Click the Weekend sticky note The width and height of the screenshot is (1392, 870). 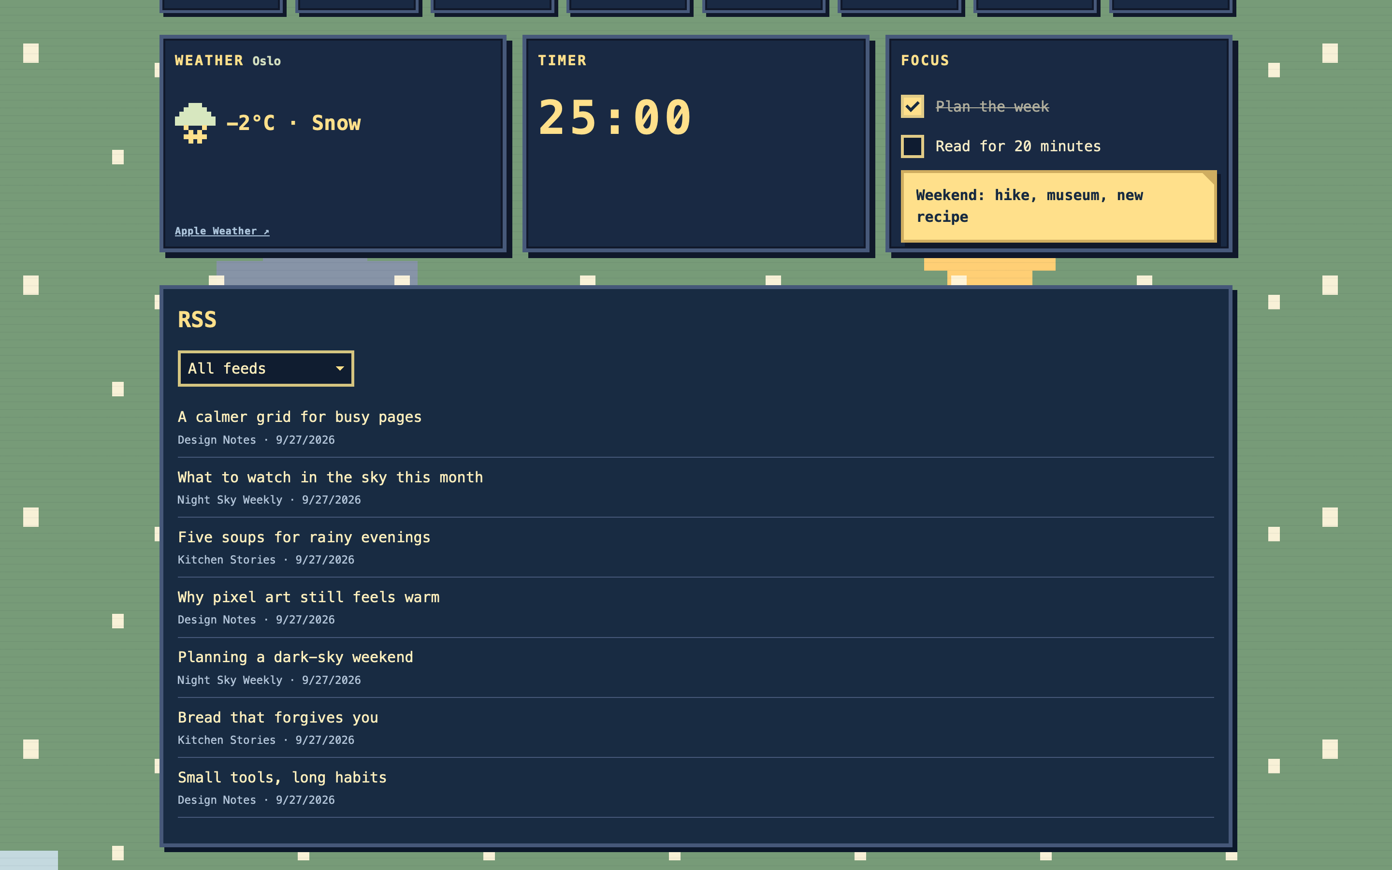coord(1058,206)
